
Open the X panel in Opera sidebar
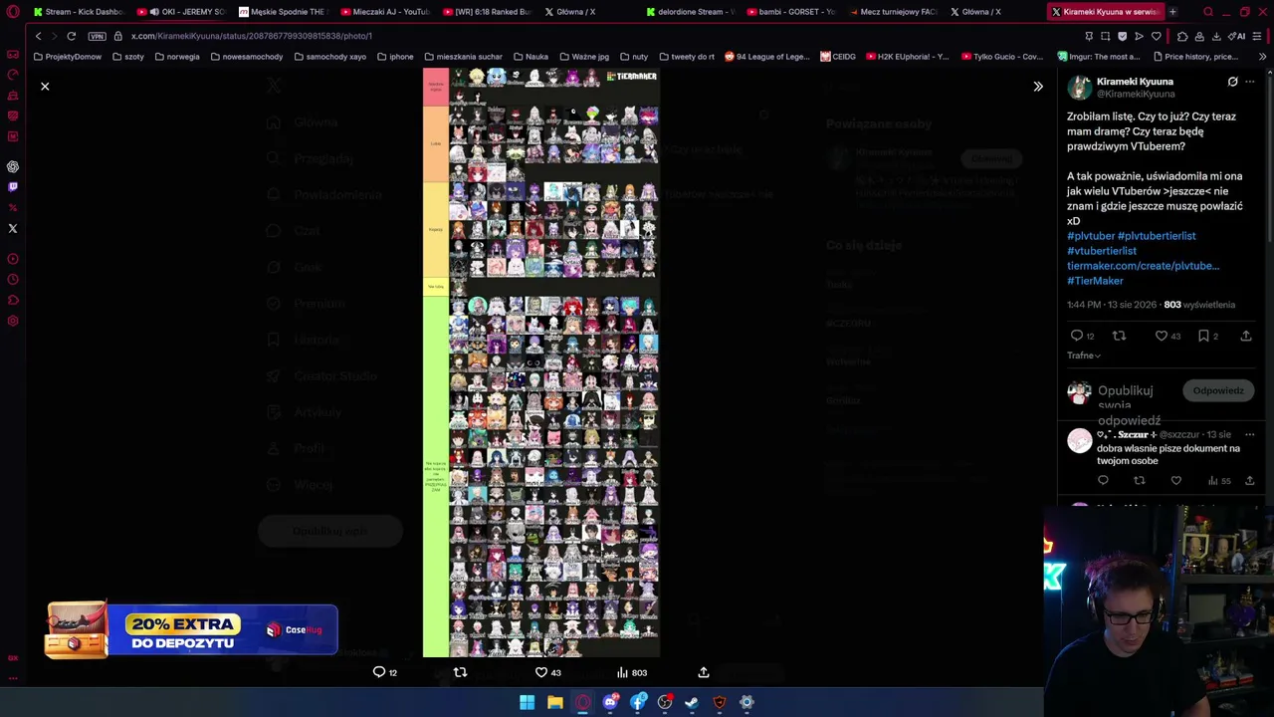(13, 228)
